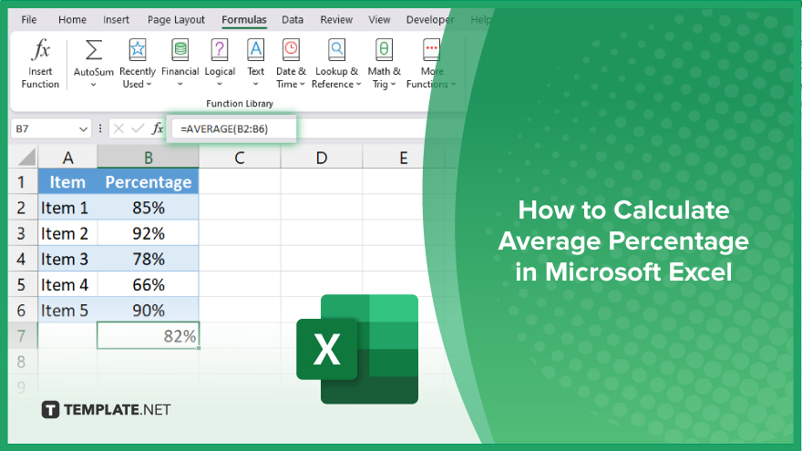Select row 4 header
This screenshot has height=451, width=802.
pos(23,259)
